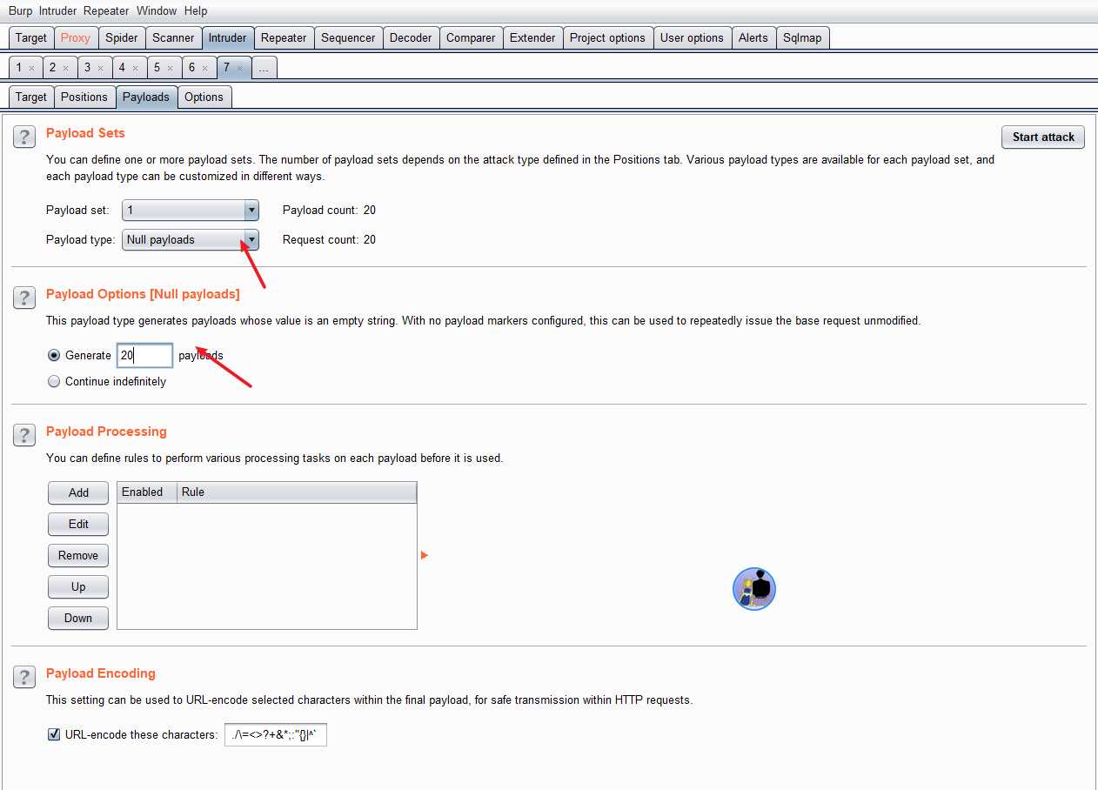The image size is (1098, 790).
Task: Open help for Payload Processing section
Action: tap(23, 435)
